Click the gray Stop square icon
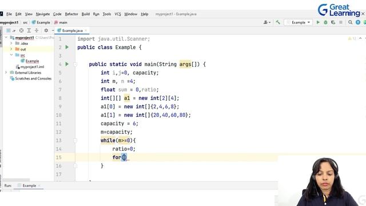 (x=341, y=22)
